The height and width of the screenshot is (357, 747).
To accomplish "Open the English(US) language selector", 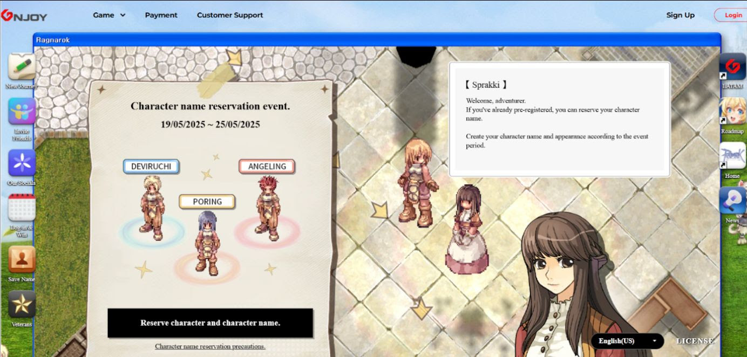I will point(627,341).
